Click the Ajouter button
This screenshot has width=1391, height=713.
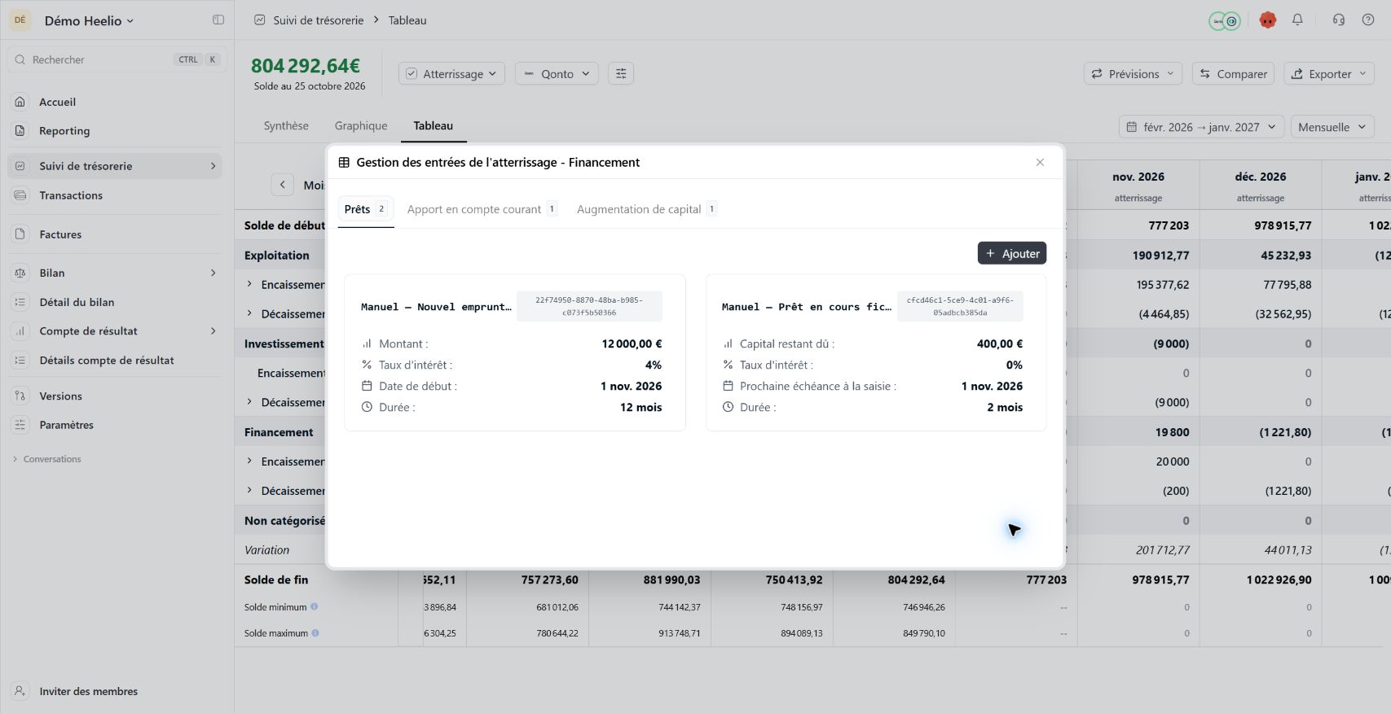point(1012,253)
